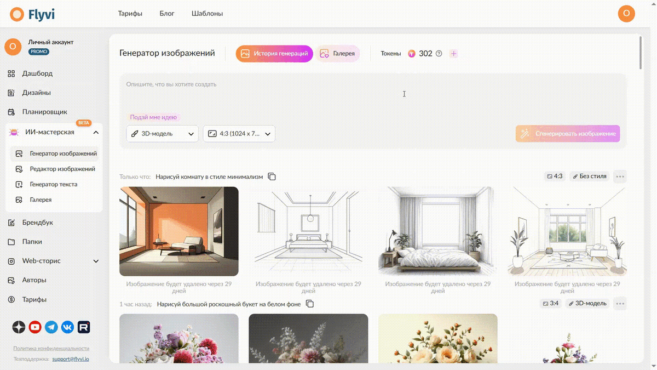Click the prompt description text field
The image size is (657, 370).
(373, 93)
